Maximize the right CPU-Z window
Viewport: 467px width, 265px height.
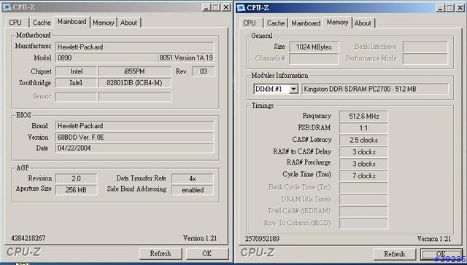[450, 8]
